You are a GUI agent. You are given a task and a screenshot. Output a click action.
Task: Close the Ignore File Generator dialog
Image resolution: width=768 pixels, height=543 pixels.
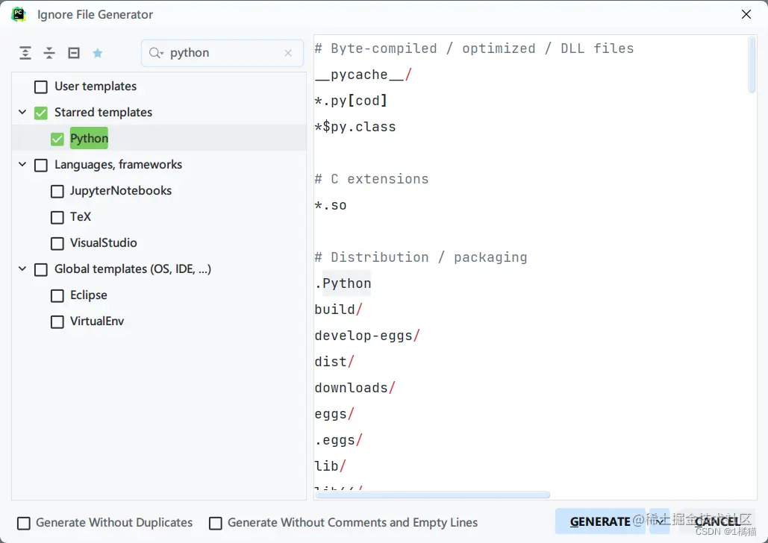tap(746, 14)
